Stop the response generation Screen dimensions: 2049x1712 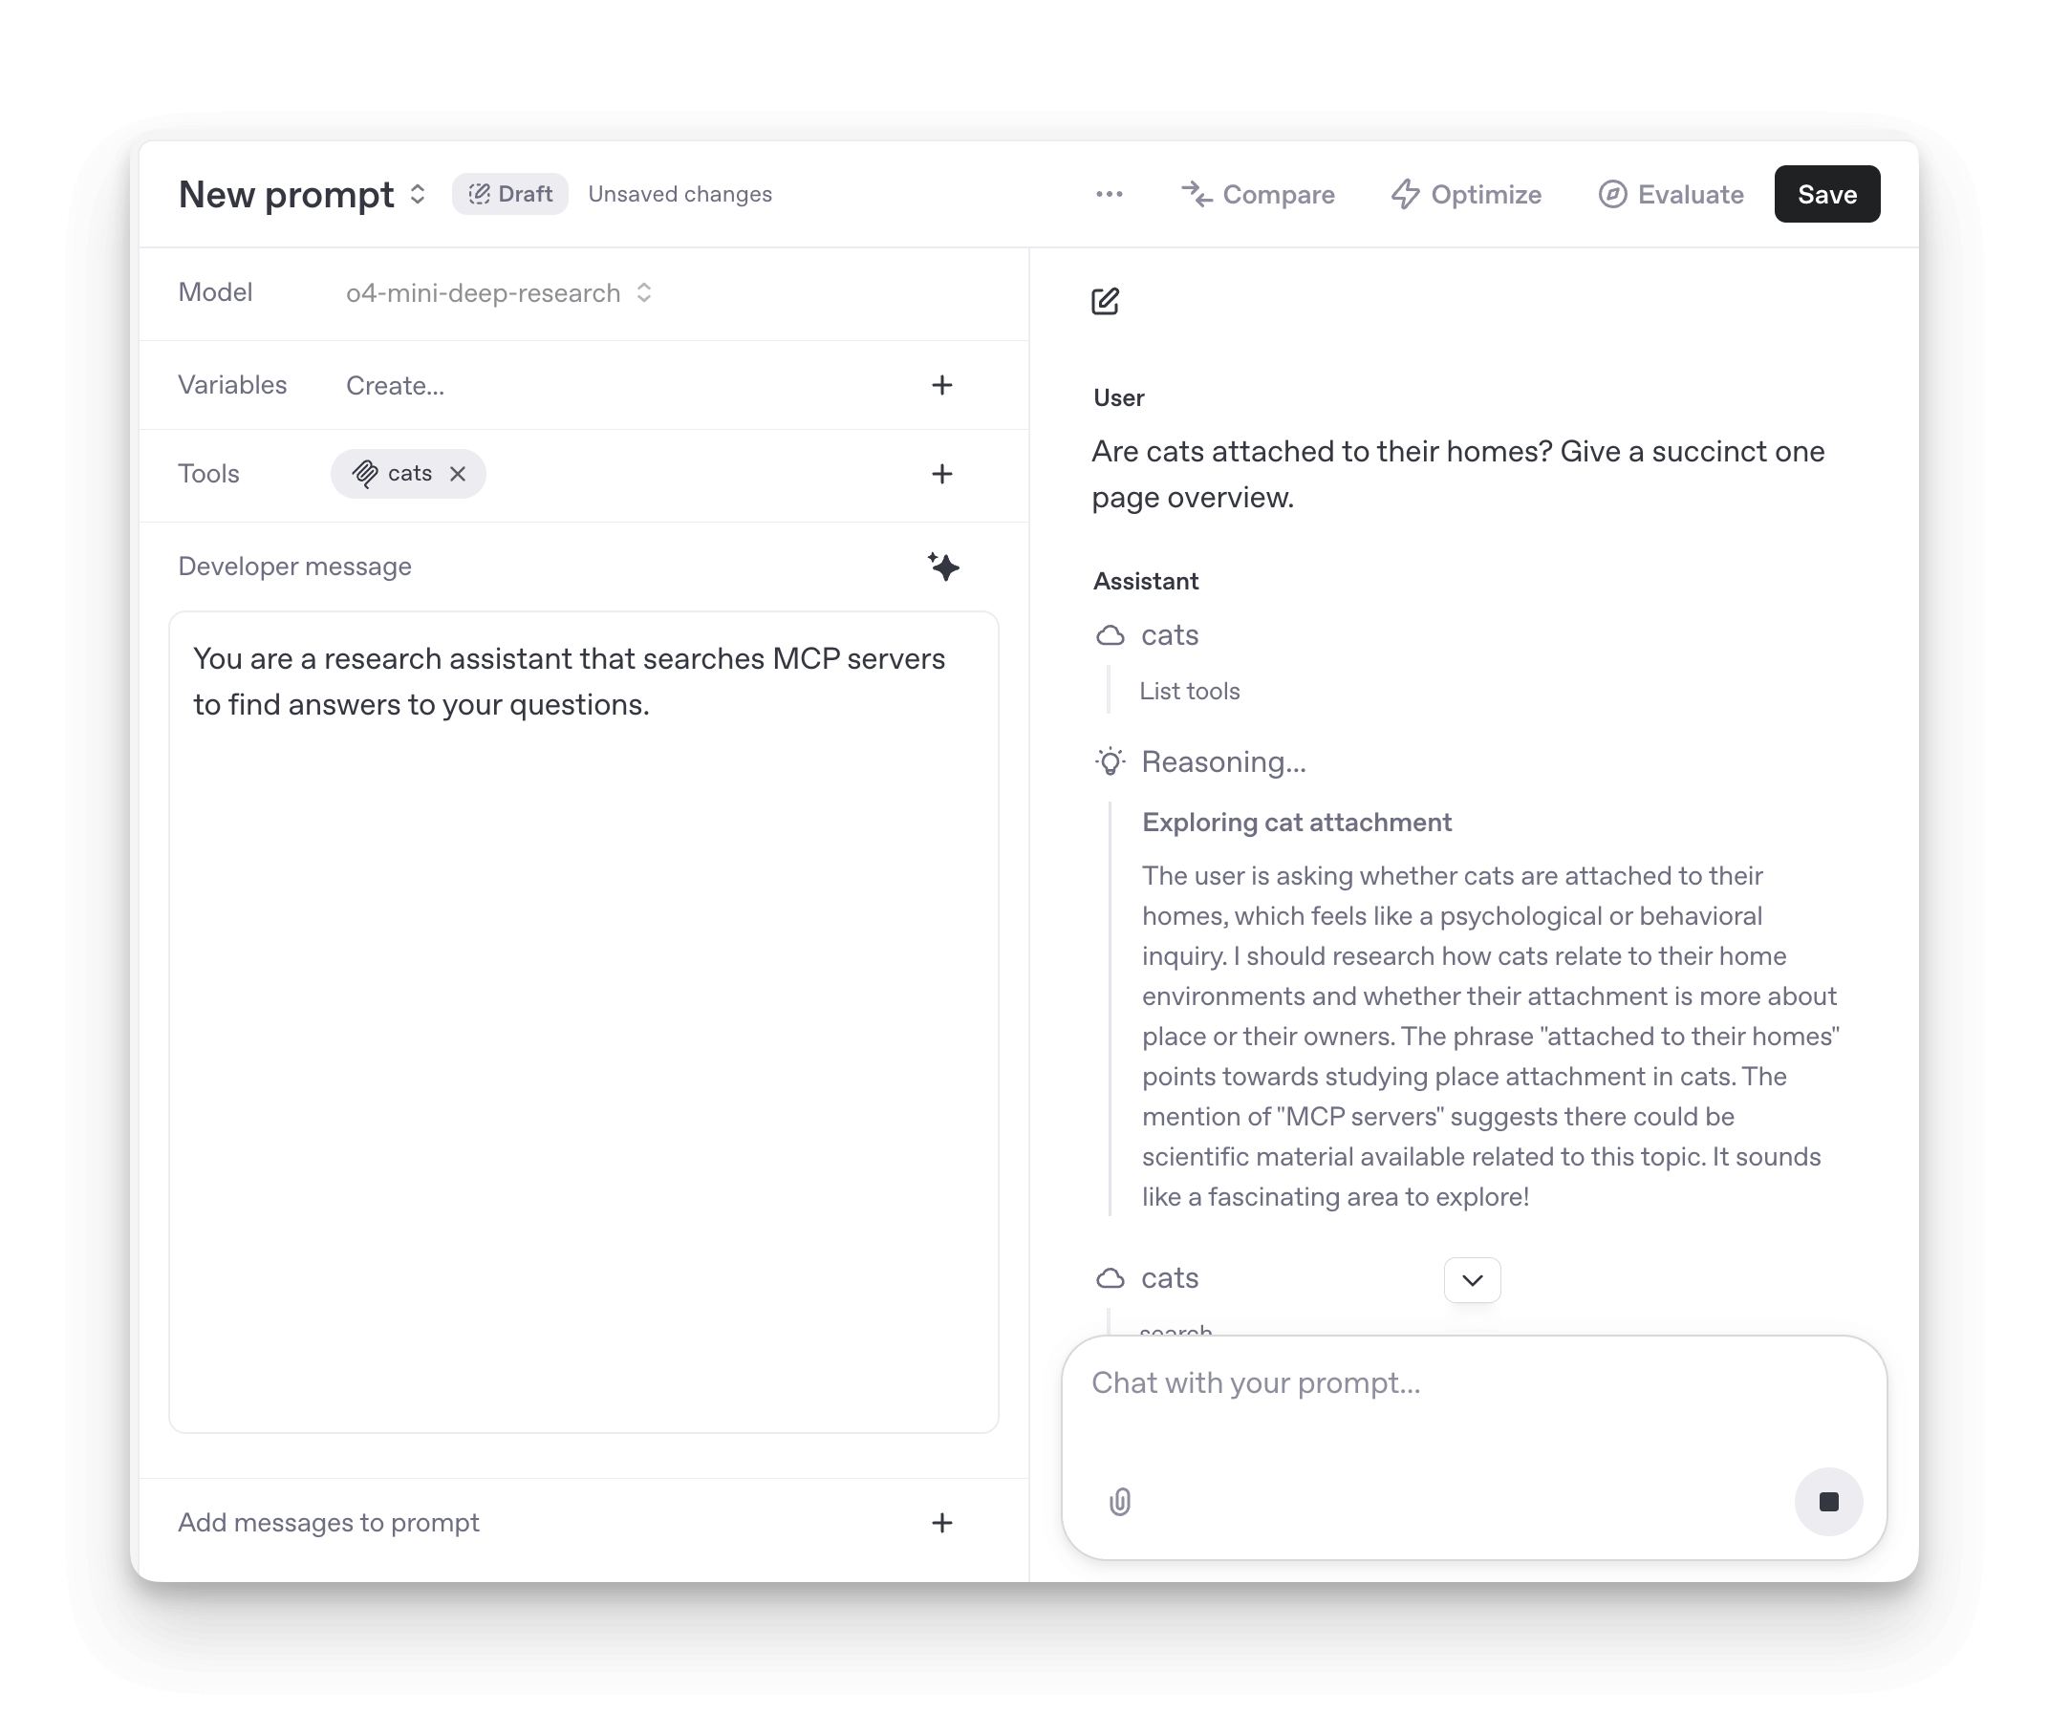point(1829,1502)
